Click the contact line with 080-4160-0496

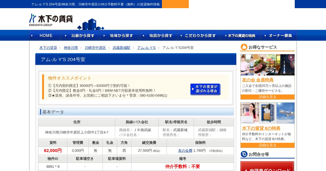(108, 96)
